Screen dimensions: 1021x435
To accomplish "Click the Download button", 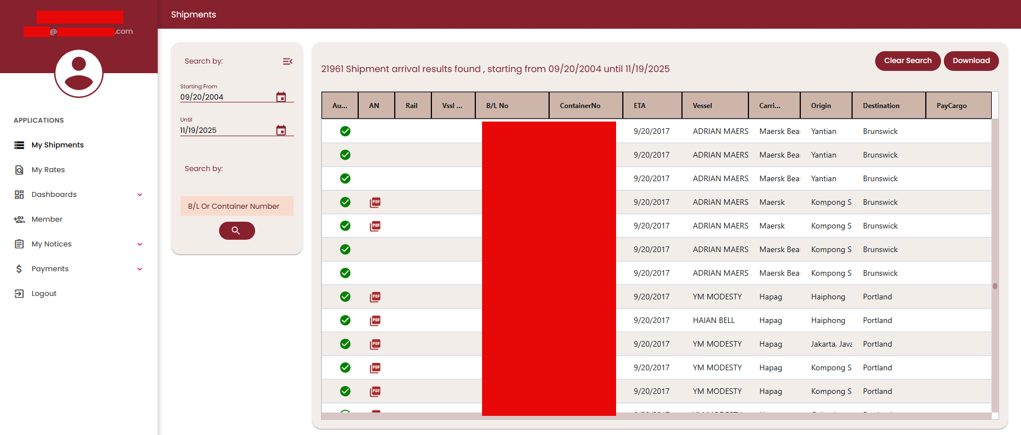I will [971, 61].
